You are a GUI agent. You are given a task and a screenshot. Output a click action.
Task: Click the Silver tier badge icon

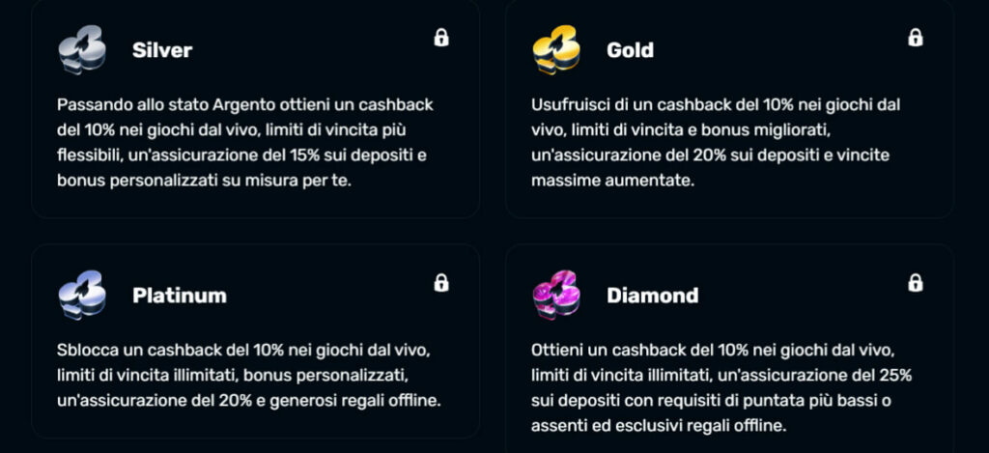[x=80, y=50]
